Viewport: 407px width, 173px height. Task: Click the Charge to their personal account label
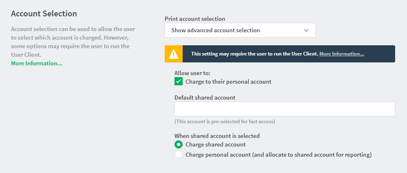[228, 82]
